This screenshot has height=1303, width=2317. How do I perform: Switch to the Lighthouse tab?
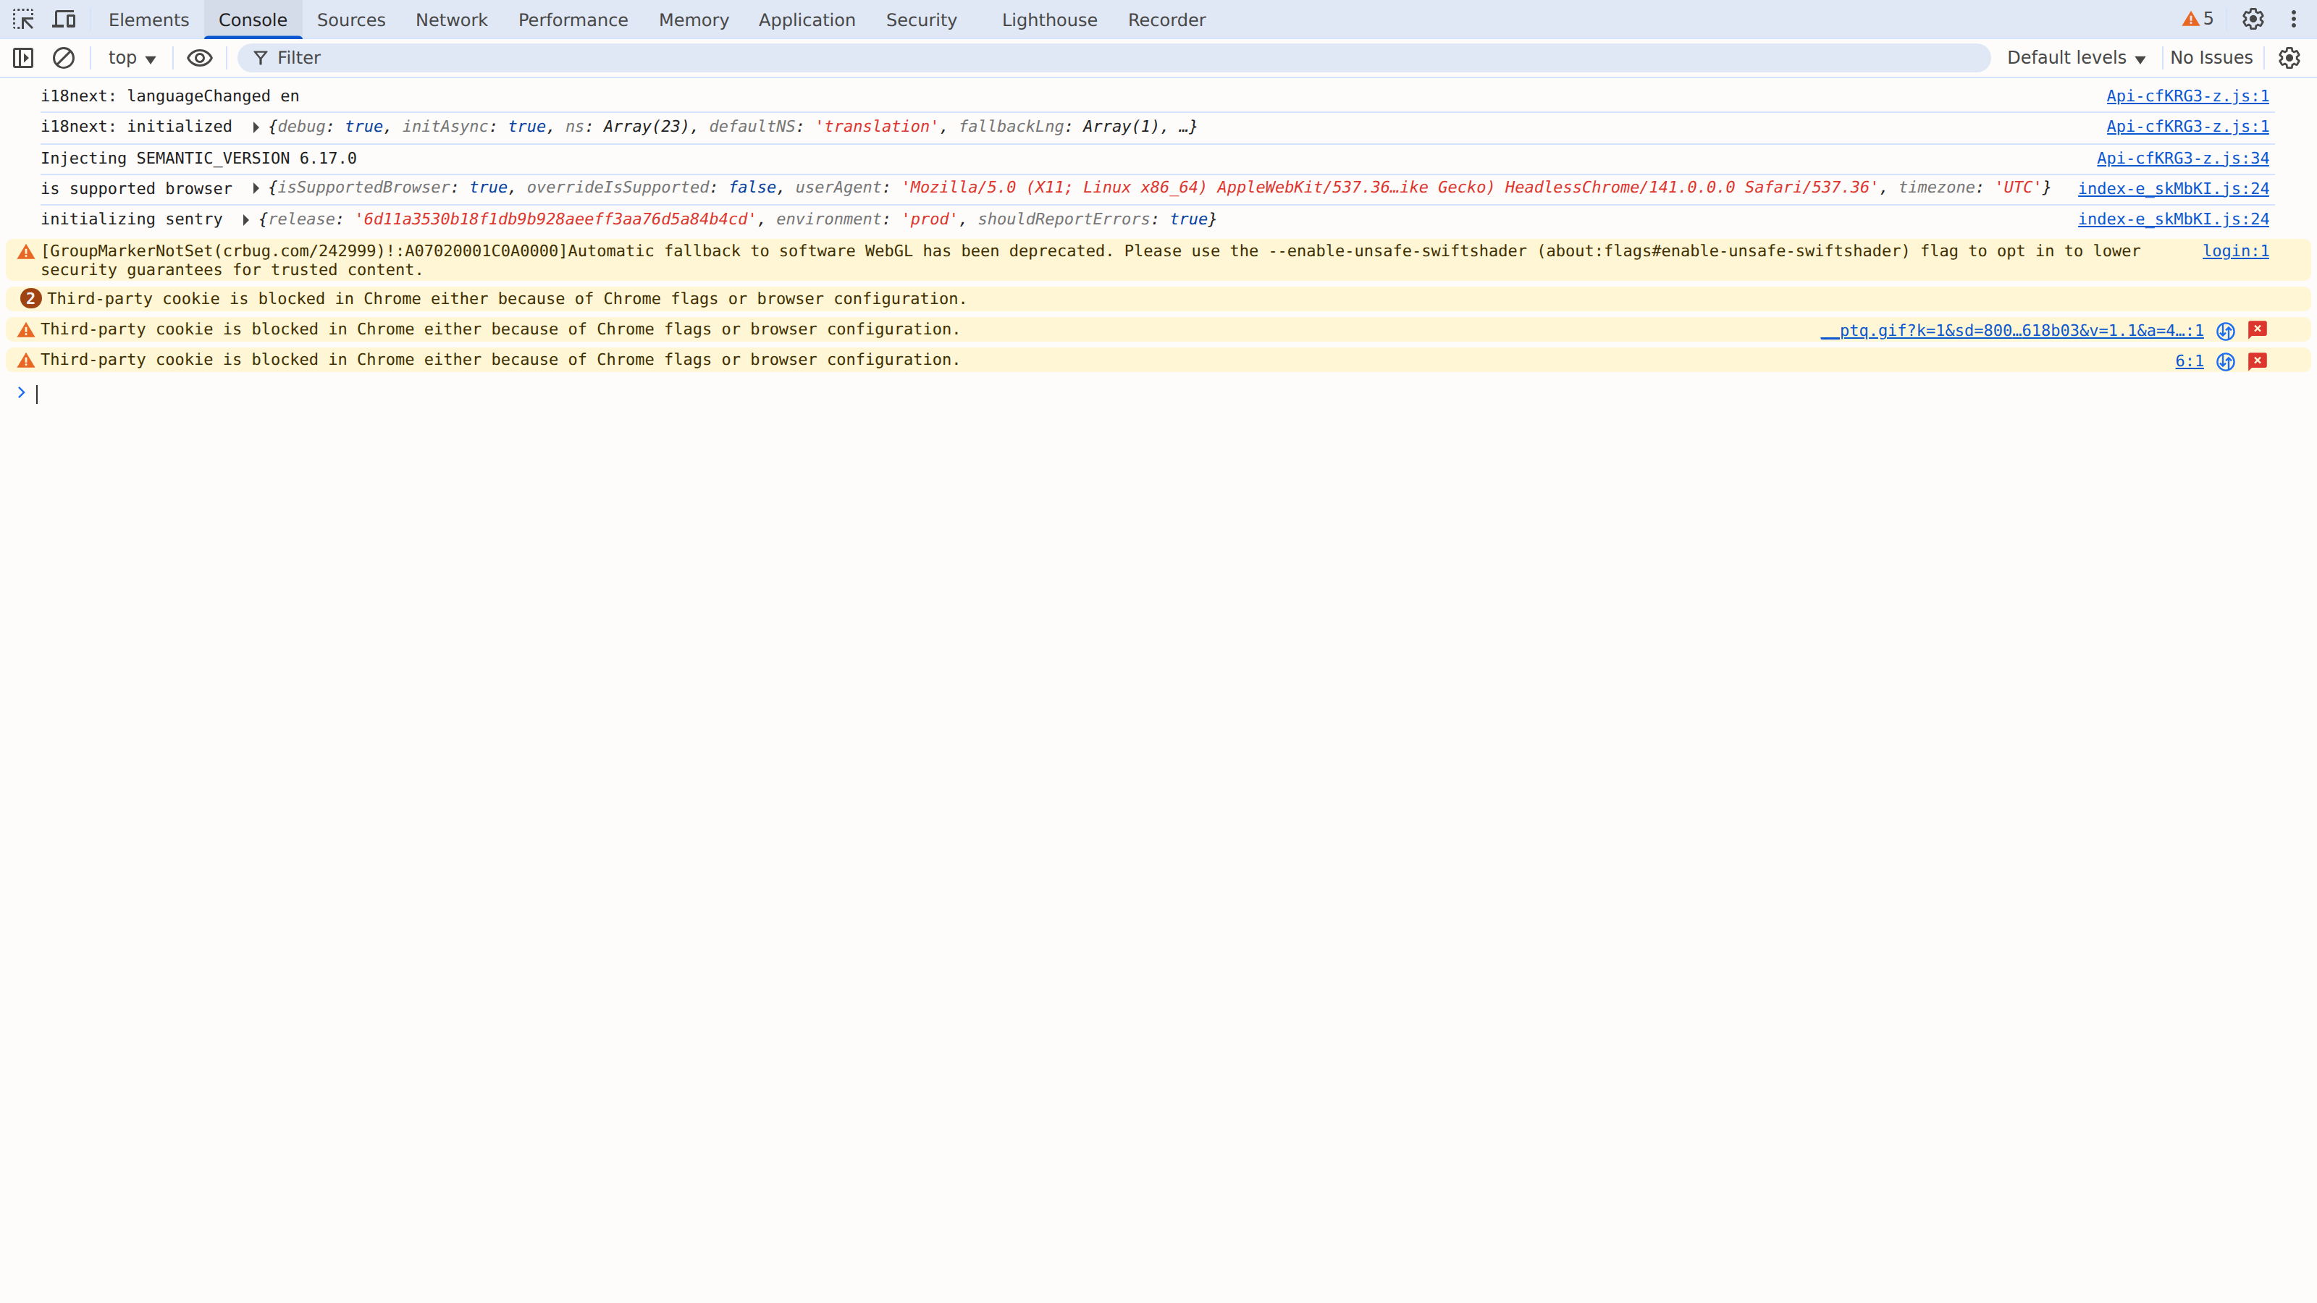[x=1050, y=20]
